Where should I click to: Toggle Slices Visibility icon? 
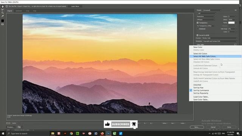click(3, 24)
